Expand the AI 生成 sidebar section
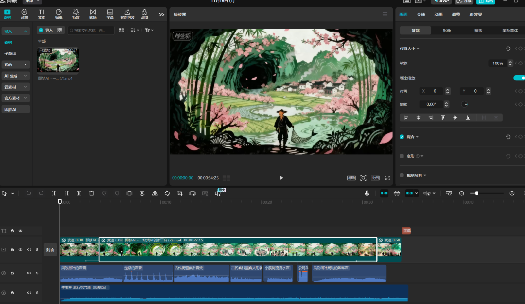The width and height of the screenshot is (525, 304). tap(16, 76)
